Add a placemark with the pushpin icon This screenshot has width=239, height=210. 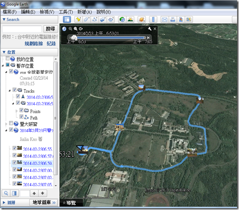pos(79,19)
